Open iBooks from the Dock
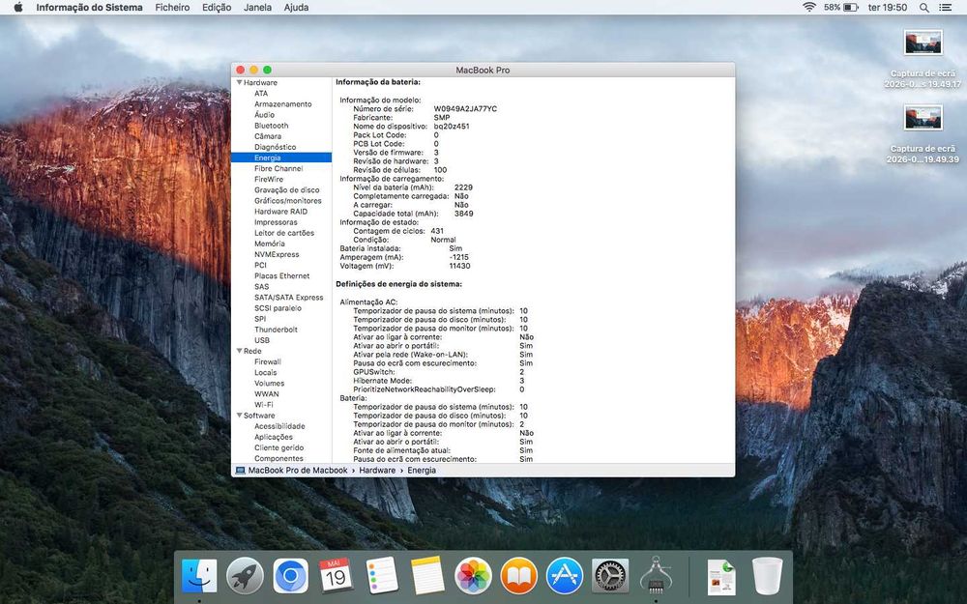This screenshot has width=967, height=604. tap(518, 576)
